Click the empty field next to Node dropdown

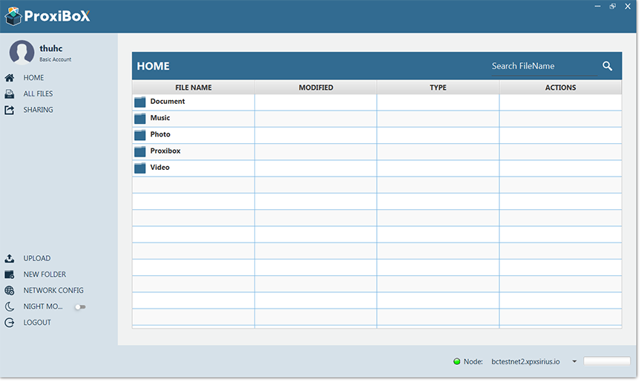tap(606, 362)
